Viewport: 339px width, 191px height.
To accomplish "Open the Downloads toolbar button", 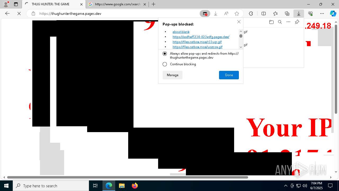I will pos(298,14).
